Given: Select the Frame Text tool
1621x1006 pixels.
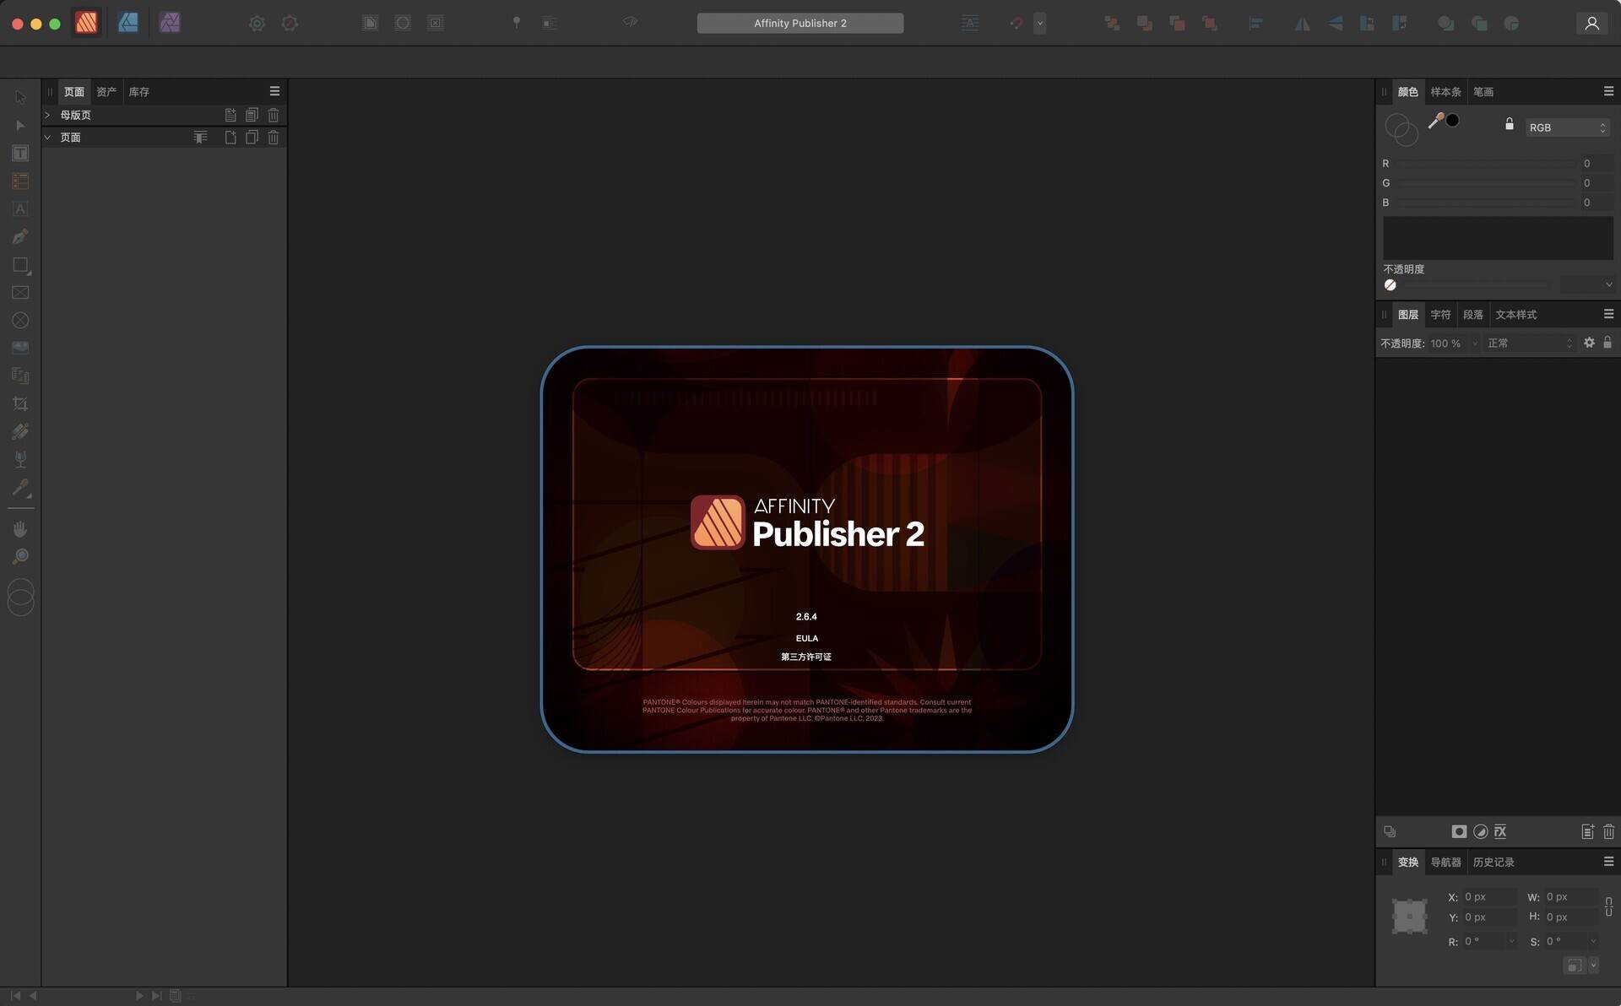Looking at the screenshot, I should pos(20,154).
